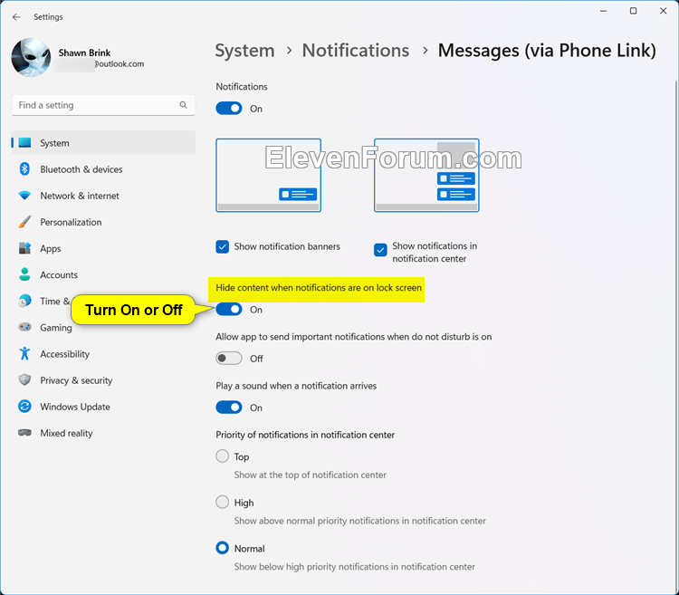
Task: Click the Personalization paintbrush icon
Action: click(24, 222)
